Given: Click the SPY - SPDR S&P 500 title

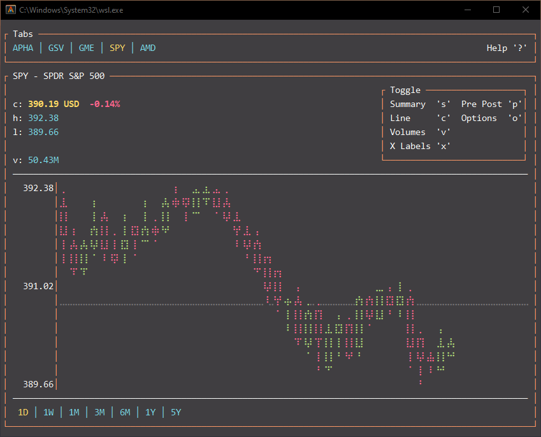Looking at the screenshot, I should pos(59,76).
